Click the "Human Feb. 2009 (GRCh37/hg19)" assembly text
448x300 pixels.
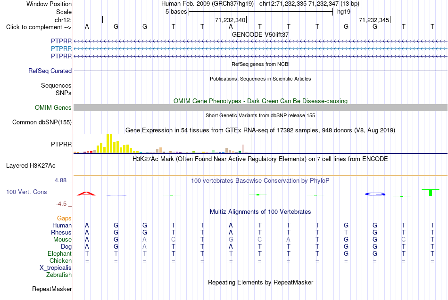point(207,4)
